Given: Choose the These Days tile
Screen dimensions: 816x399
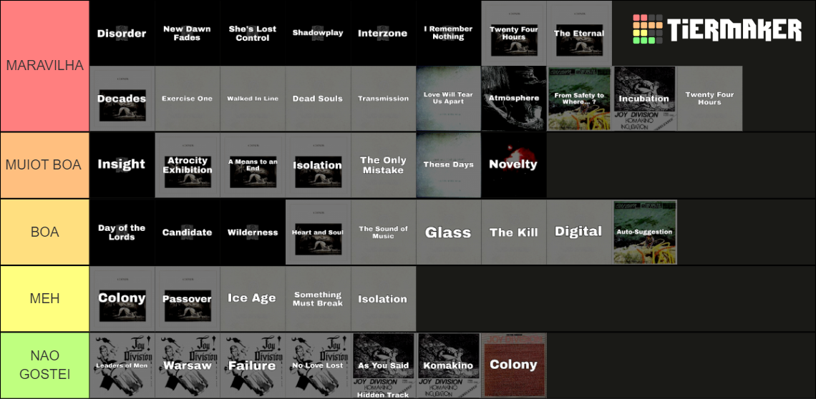Looking at the screenshot, I should pyautogui.click(x=448, y=165).
